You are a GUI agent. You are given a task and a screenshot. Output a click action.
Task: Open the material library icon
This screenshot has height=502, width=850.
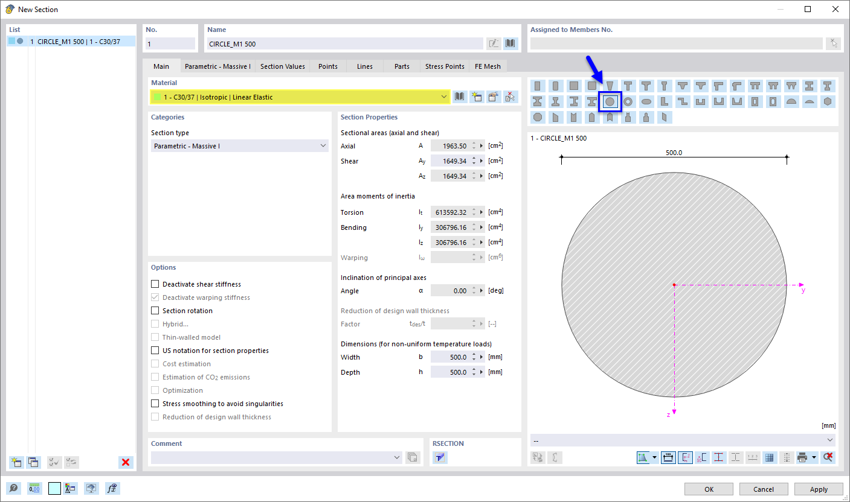pyautogui.click(x=460, y=97)
